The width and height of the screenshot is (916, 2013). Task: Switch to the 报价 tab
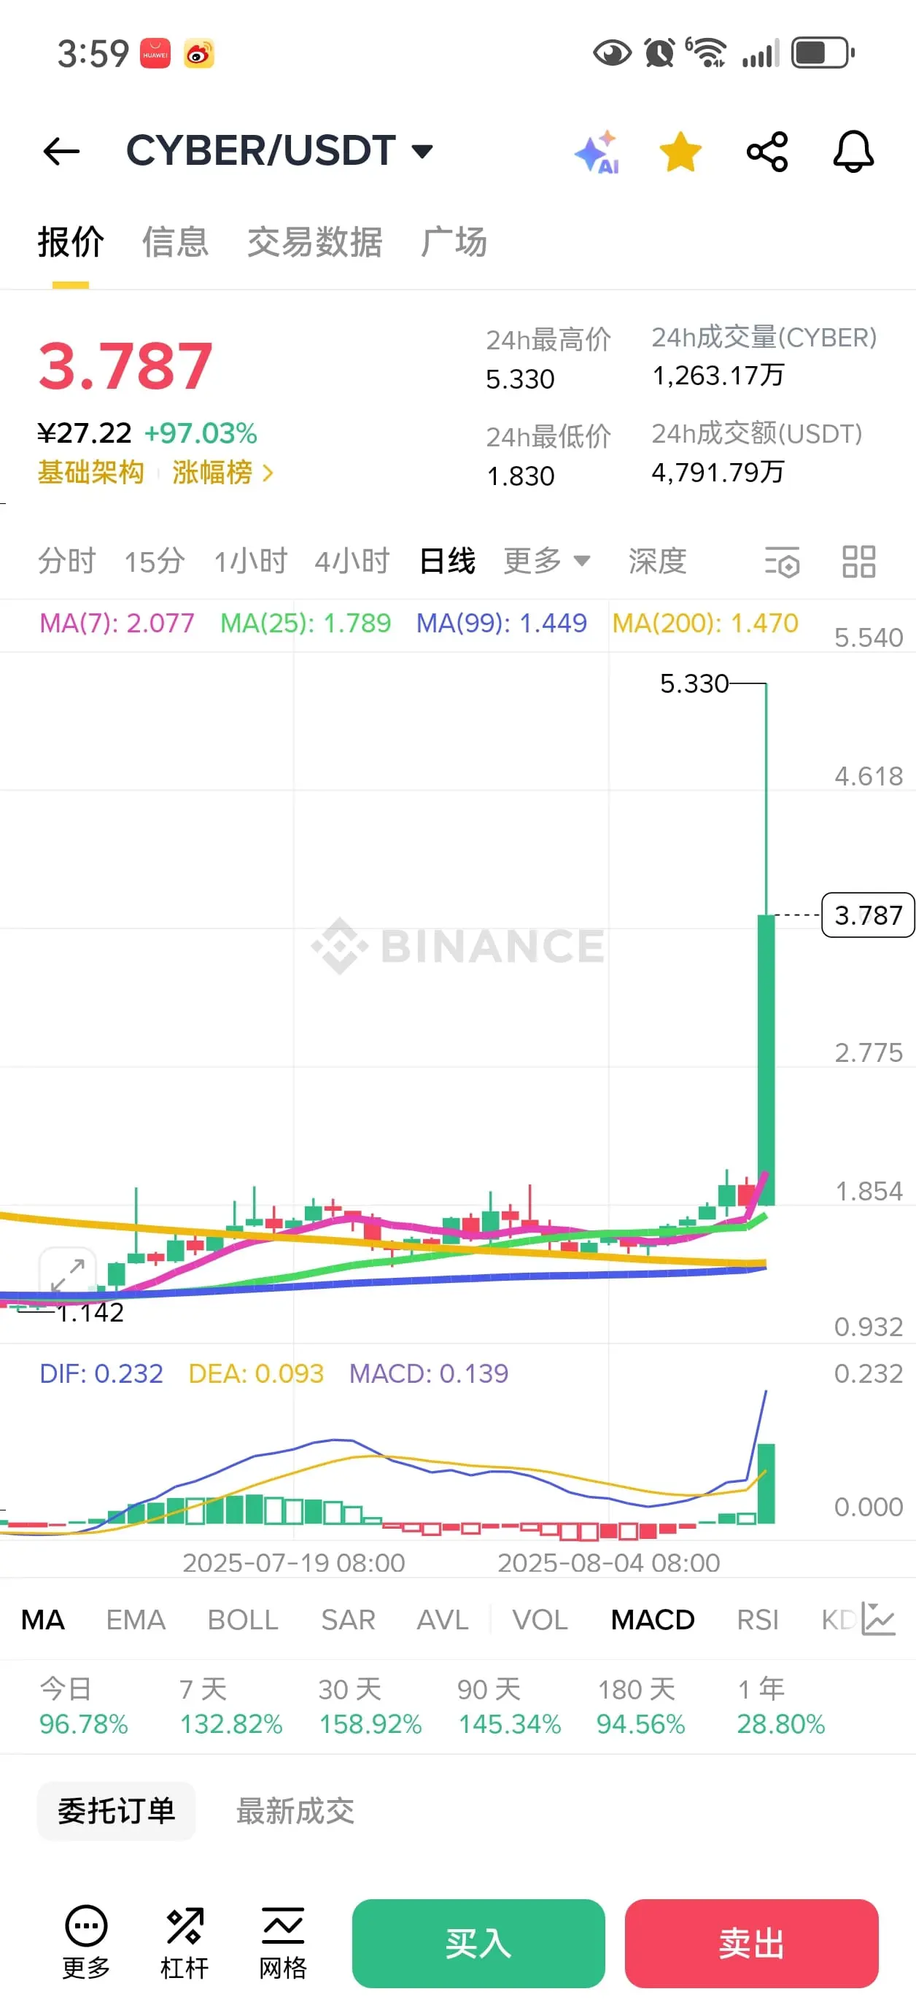pyautogui.click(x=71, y=241)
